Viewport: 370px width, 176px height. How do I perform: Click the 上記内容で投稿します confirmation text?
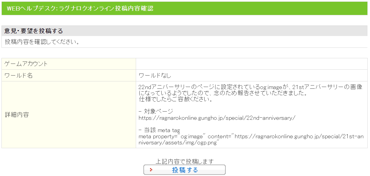(185, 161)
